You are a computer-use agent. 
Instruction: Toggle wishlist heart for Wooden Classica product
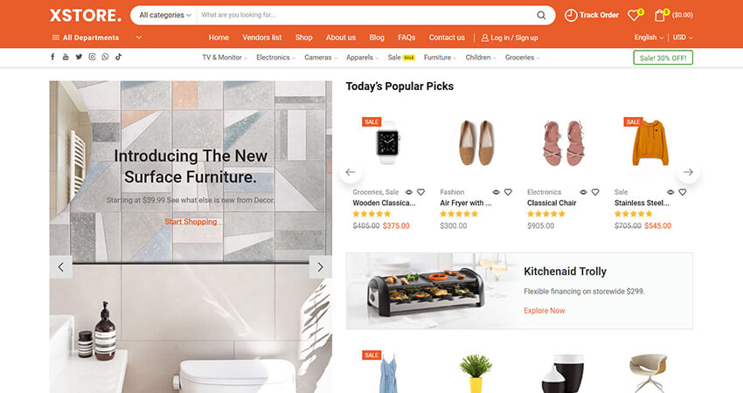pos(420,192)
